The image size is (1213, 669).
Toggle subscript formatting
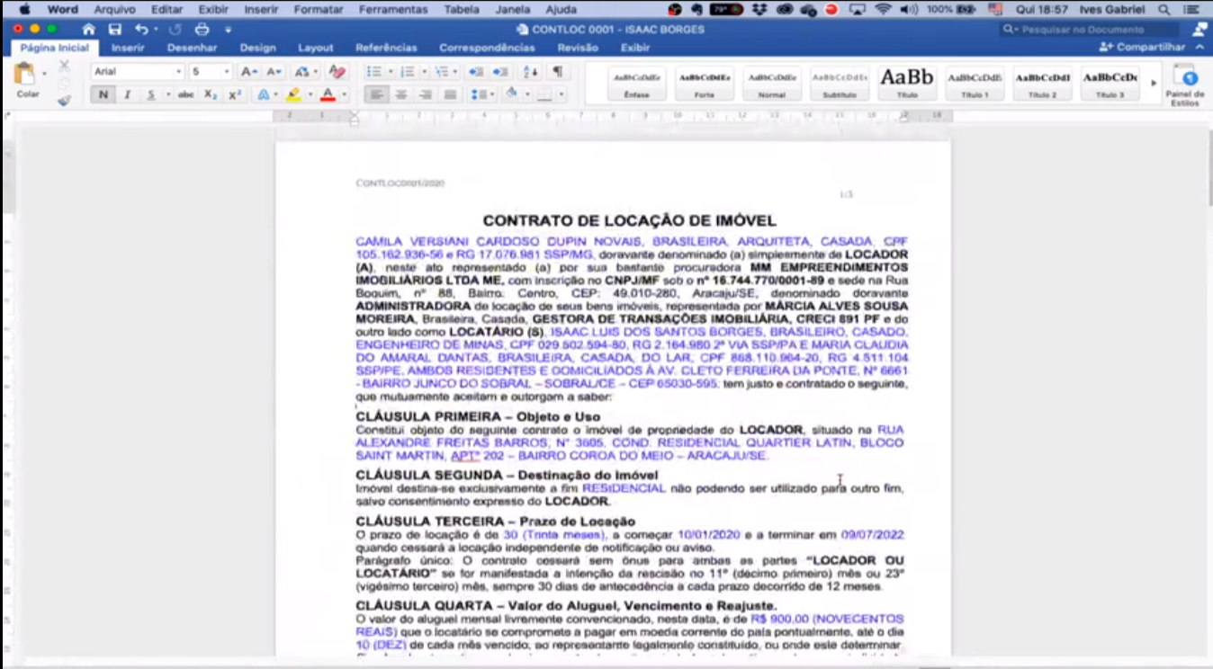click(210, 94)
